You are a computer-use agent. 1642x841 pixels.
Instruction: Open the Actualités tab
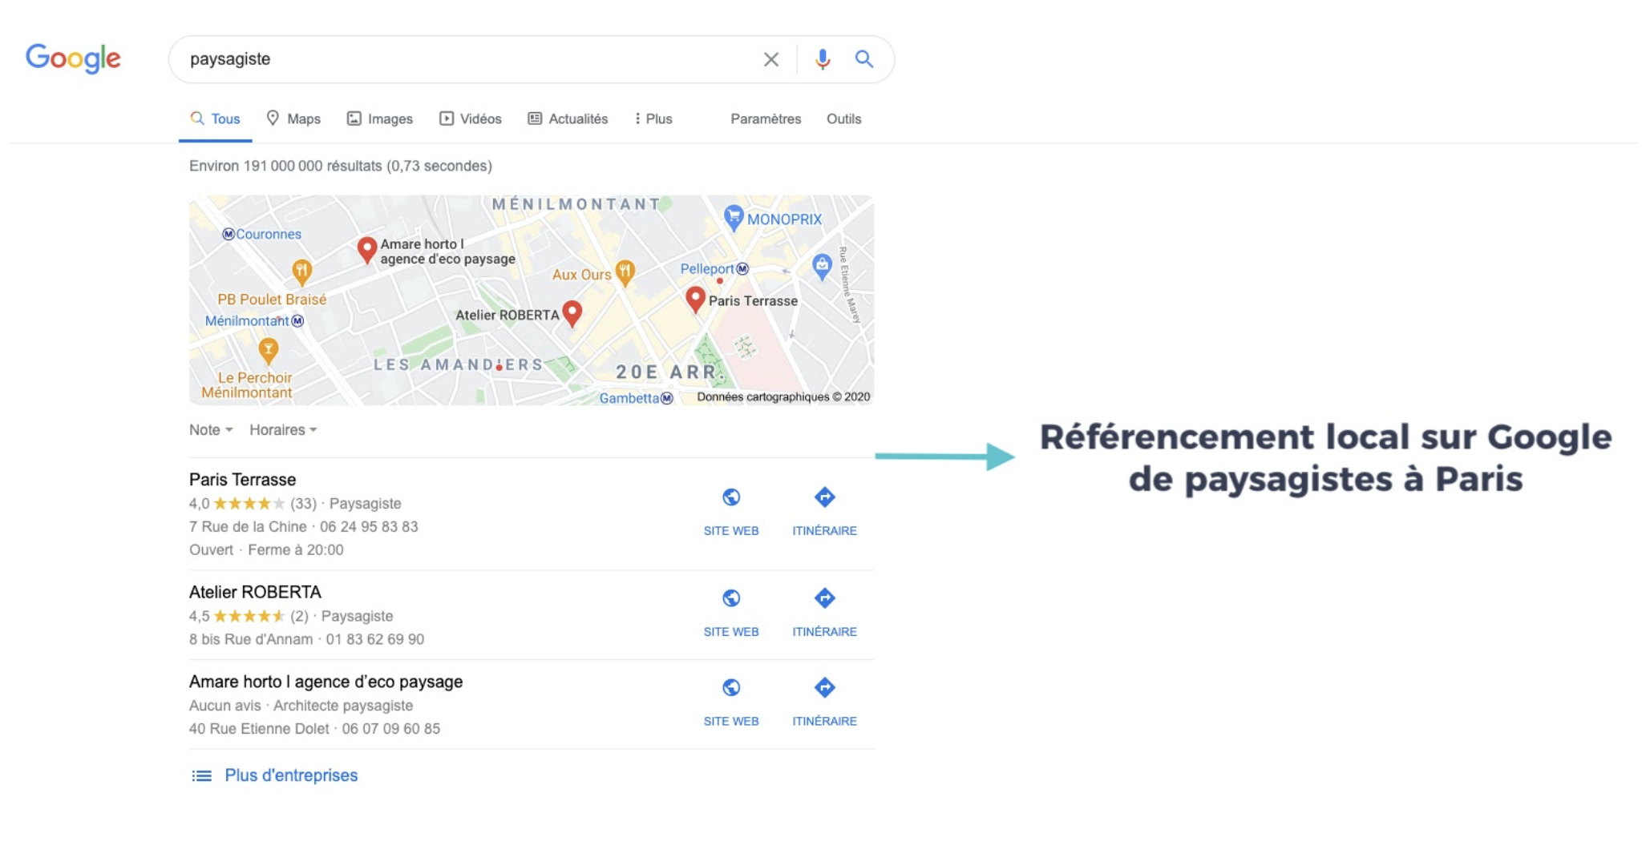click(x=568, y=119)
